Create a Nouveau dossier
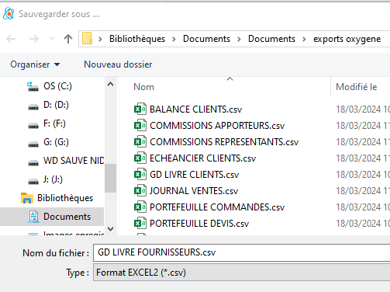 click(118, 64)
